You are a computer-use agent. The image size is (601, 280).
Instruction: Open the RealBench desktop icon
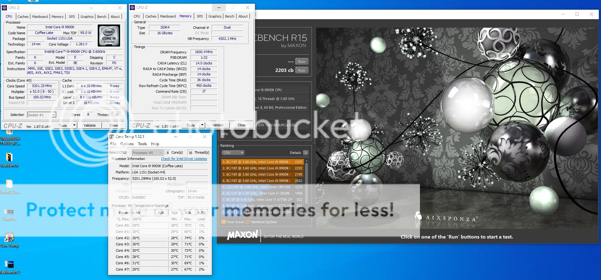[x=9, y=160]
